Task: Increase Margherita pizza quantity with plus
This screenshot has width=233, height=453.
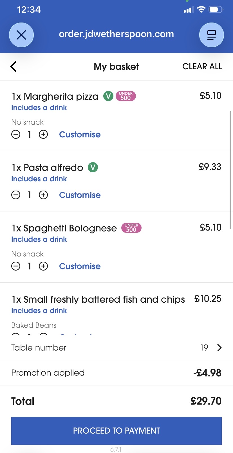Action: point(43,135)
